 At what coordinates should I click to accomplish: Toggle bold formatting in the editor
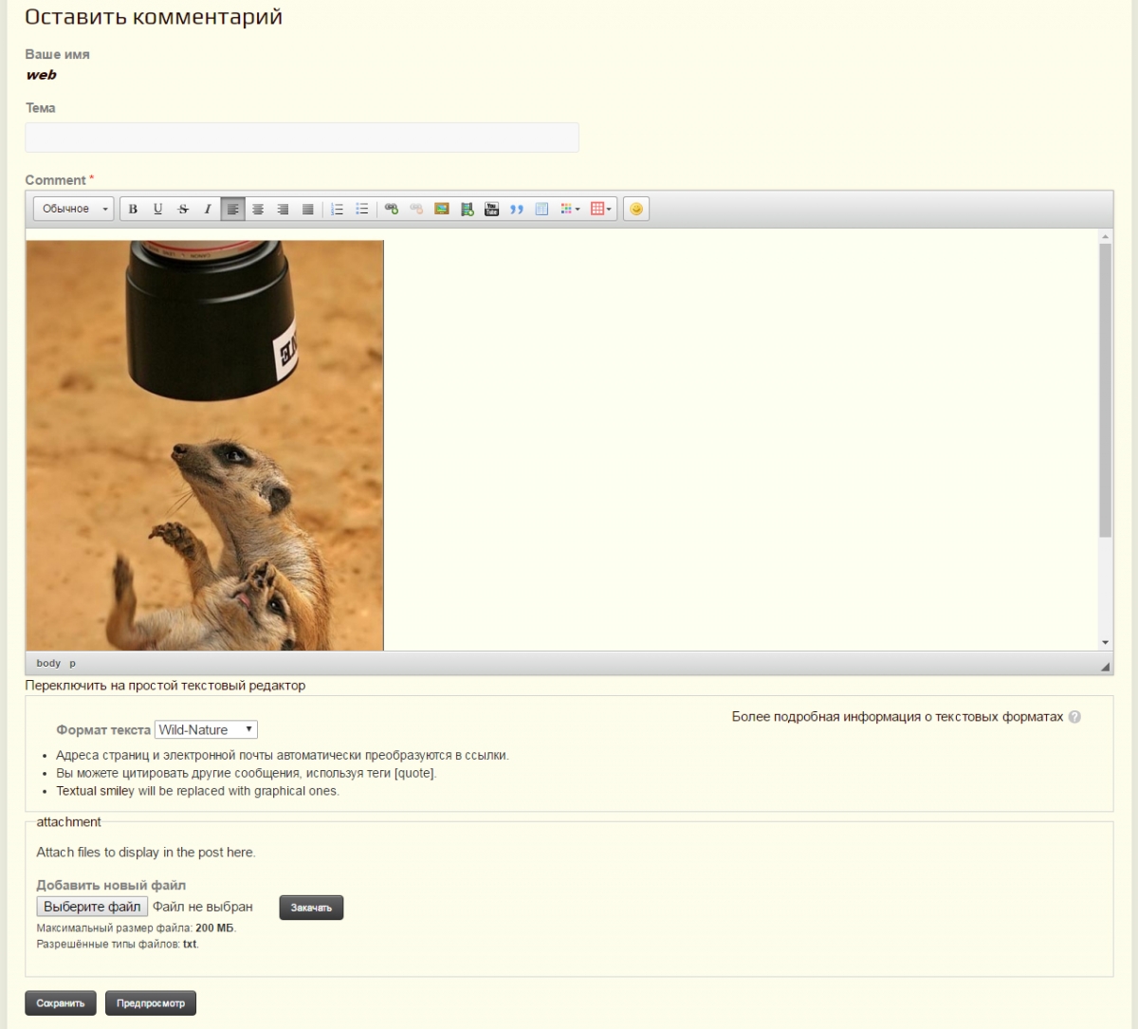(x=133, y=209)
